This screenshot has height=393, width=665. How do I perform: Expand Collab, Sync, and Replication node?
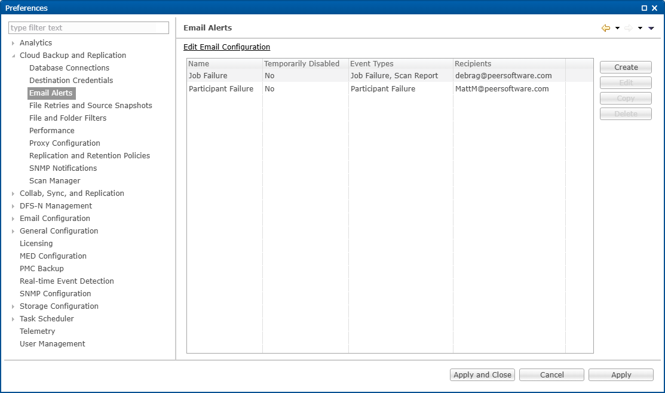click(x=13, y=194)
